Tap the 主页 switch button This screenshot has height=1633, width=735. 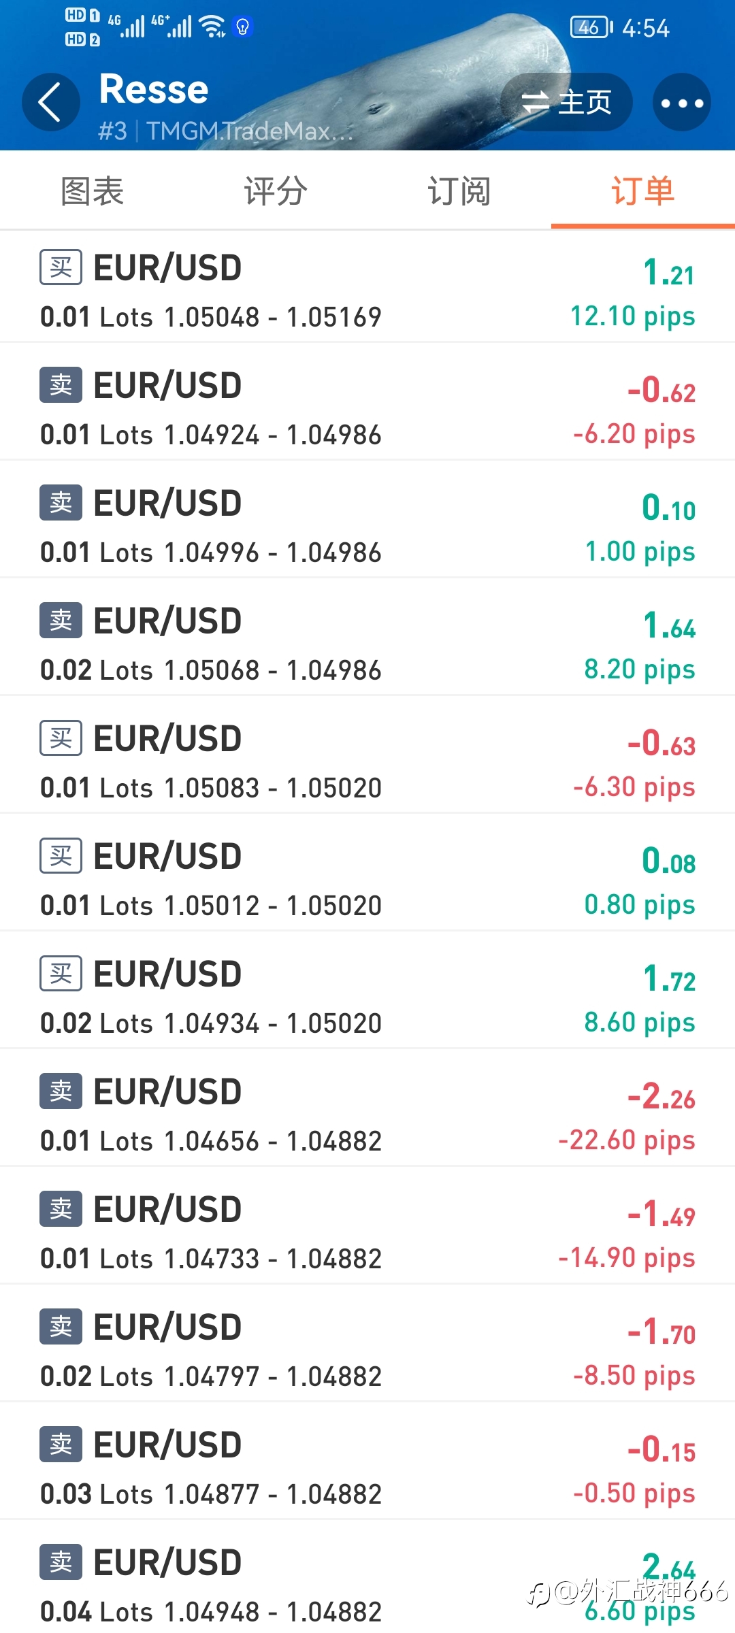coord(567,102)
